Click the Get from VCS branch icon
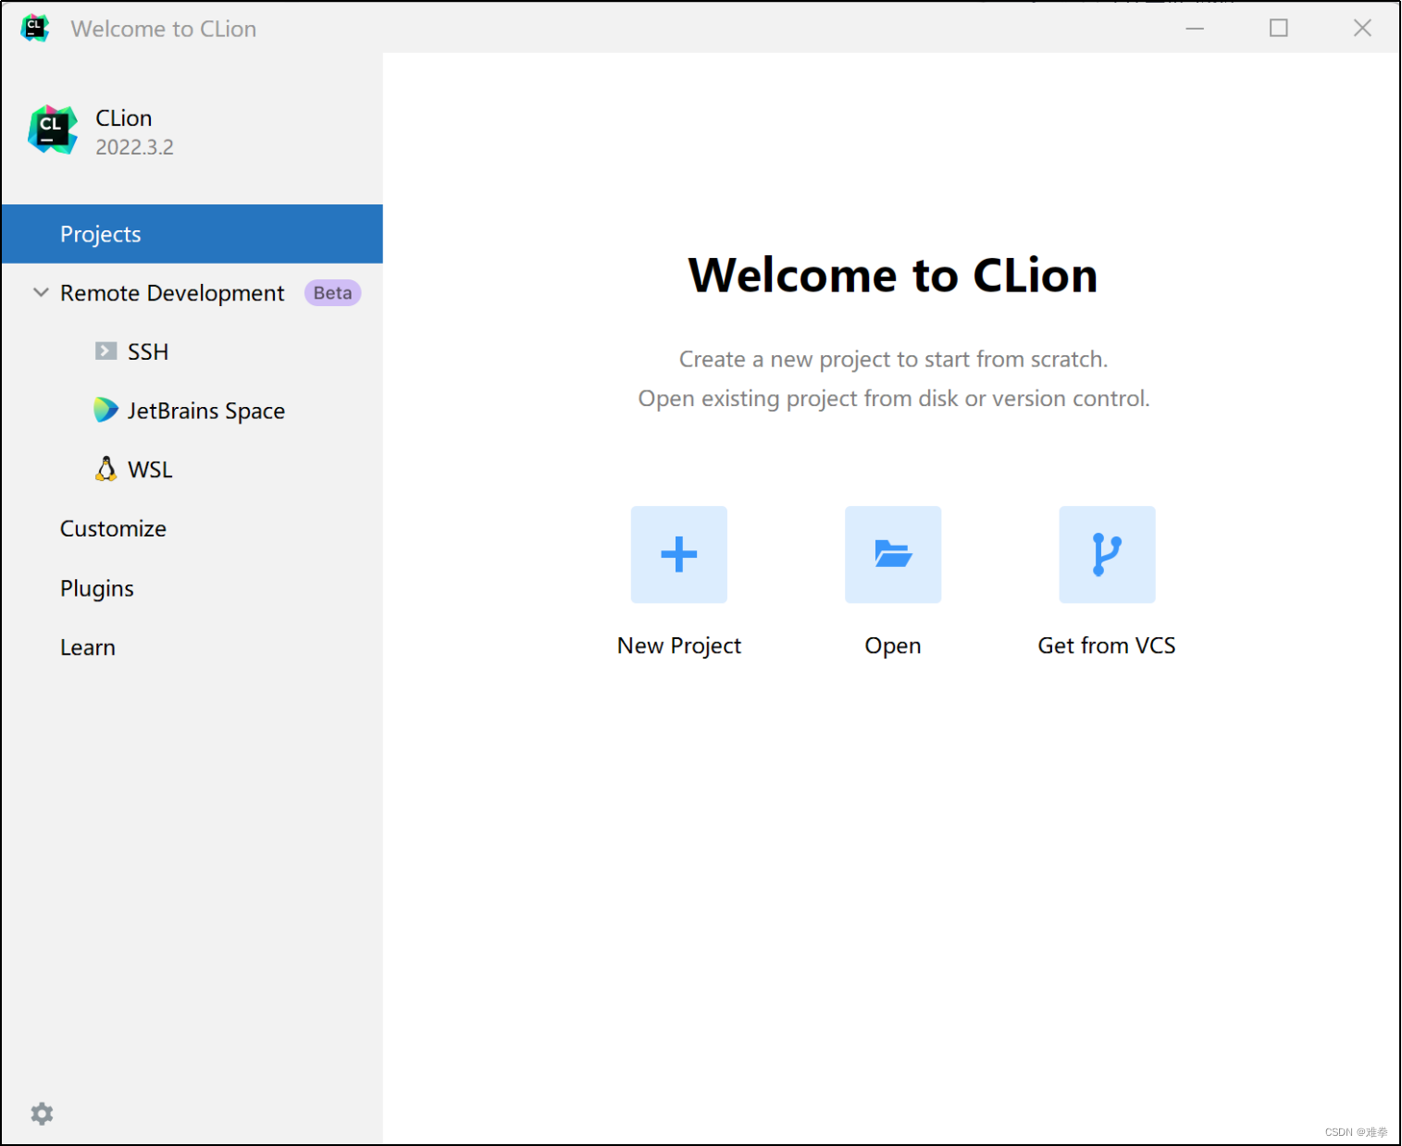Image resolution: width=1402 pixels, height=1146 pixels. (1107, 554)
